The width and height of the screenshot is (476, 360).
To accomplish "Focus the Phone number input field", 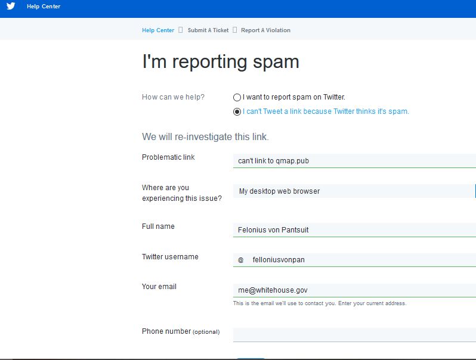I will (x=354, y=335).
